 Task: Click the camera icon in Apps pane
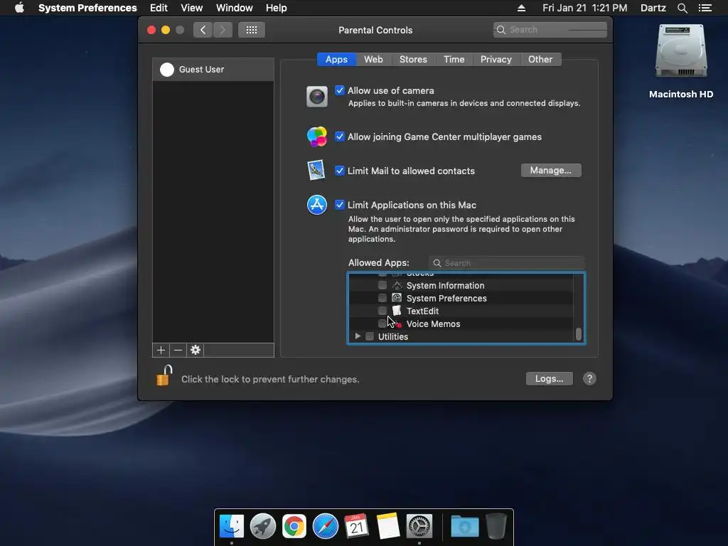tap(316, 97)
